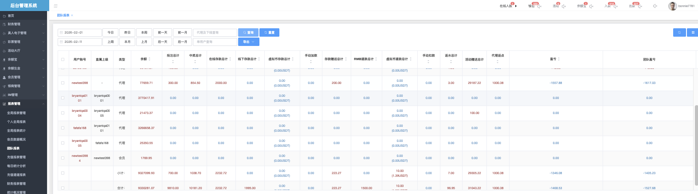
Task: Toggle the 入款 notification speaker icon
Action: (616, 6)
